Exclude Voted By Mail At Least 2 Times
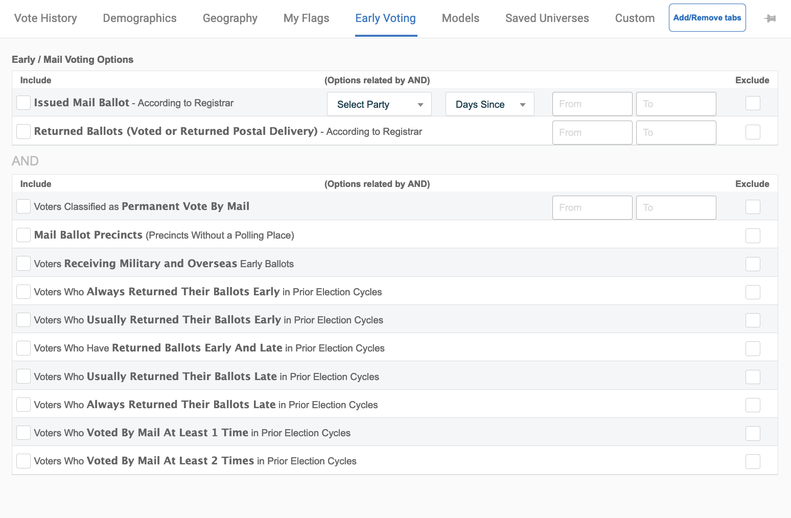 753,461
